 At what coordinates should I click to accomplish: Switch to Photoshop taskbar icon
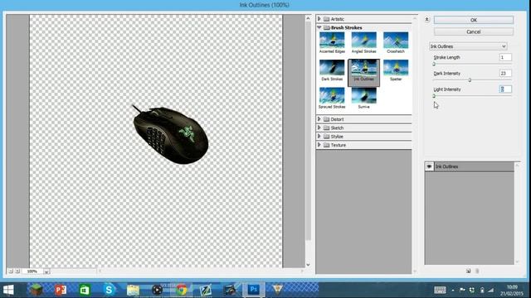253,290
